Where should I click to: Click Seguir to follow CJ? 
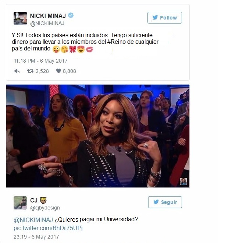[x=165, y=202]
